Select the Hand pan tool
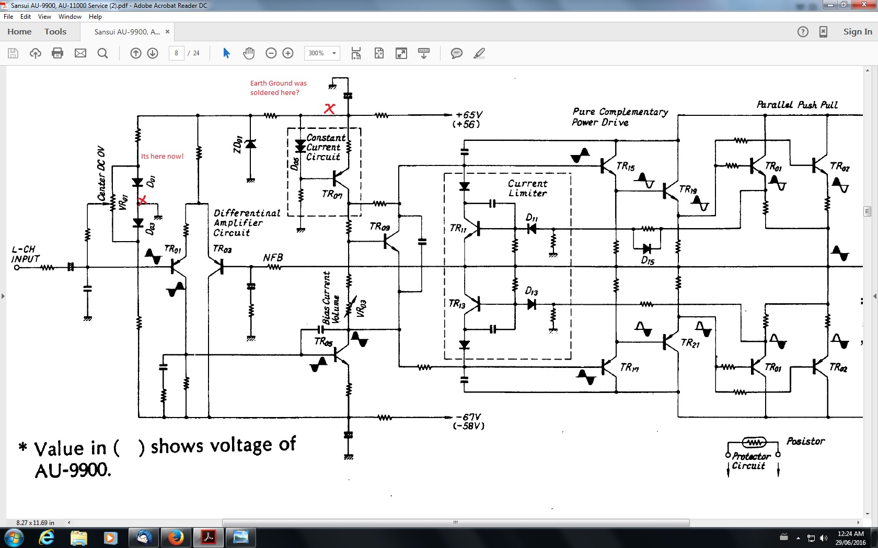This screenshot has width=878, height=548. coord(249,53)
